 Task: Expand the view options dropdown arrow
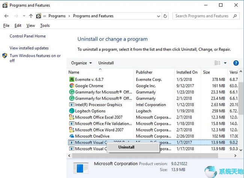click(225, 63)
